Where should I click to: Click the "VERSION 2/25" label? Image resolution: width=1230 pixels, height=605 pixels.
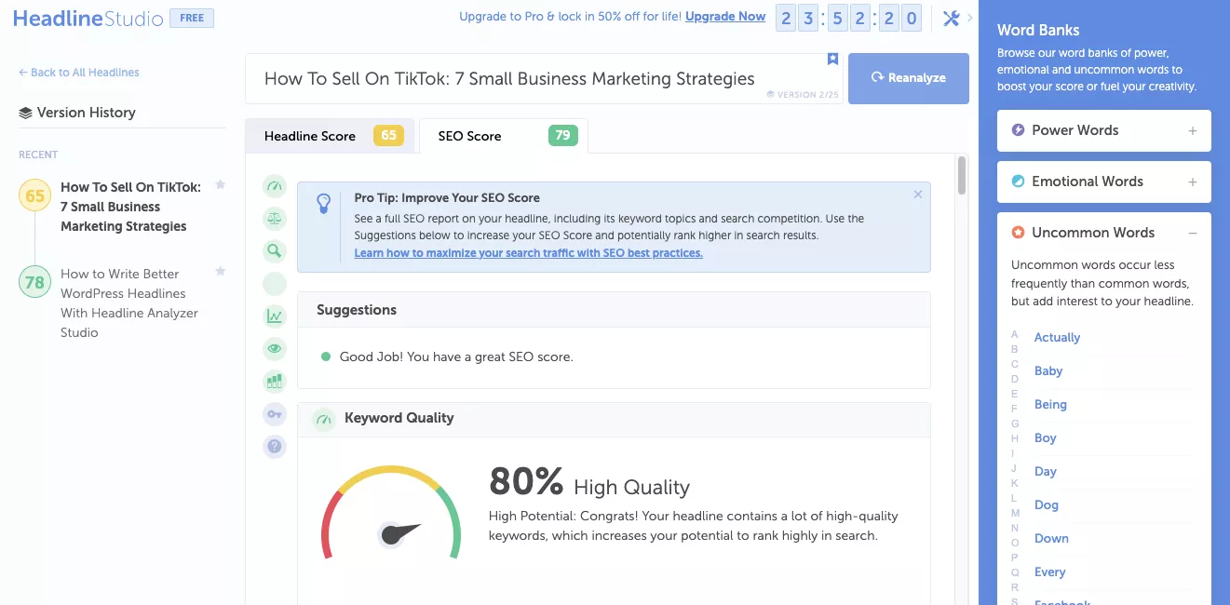pos(801,94)
